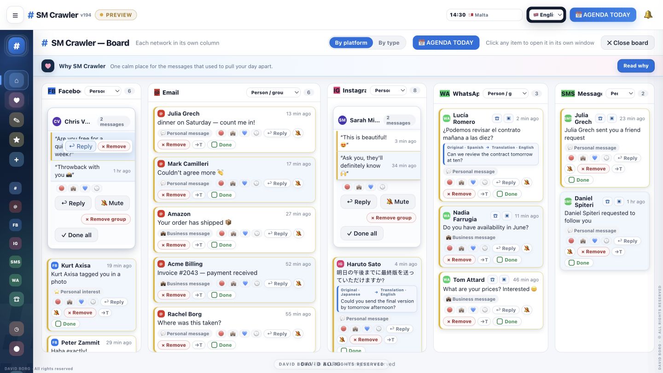The width and height of the screenshot is (663, 373).
Task: Click the Personal interest tag on Kurt Axisa's card
Action: tap(77, 291)
